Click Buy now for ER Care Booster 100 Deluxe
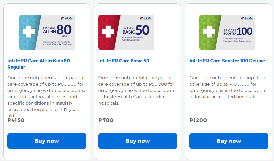This screenshot has height=161, width=274. [x=229, y=141]
